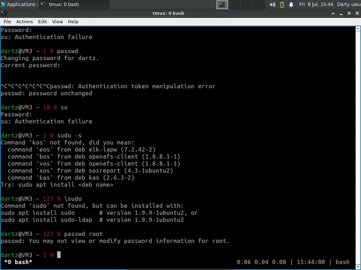Click the terminal's vertical scrollbar track
Viewport: 361px width, 270px height.
pyautogui.click(x=358, y=147)
